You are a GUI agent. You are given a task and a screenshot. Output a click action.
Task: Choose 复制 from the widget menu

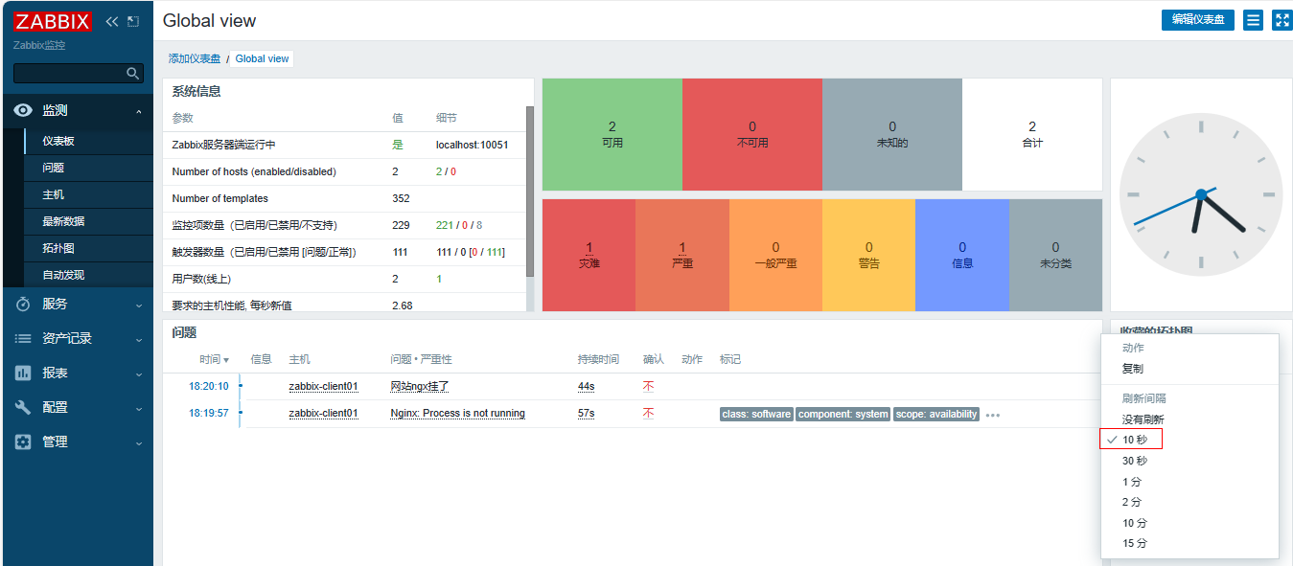click(1132, 369)
